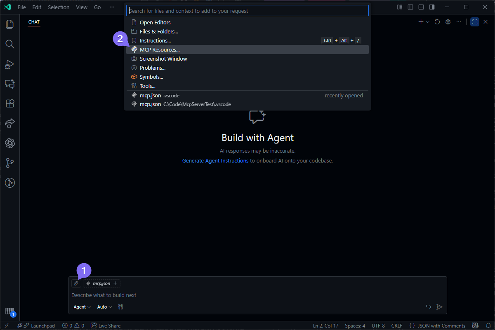Screen dimensions: 495x330
Task: Open the Explorer view icon
Action: [10, 24]
